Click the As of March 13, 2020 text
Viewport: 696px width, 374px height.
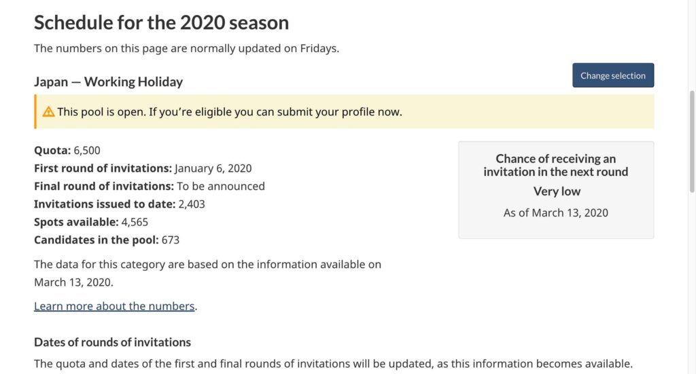click(555, 213)
